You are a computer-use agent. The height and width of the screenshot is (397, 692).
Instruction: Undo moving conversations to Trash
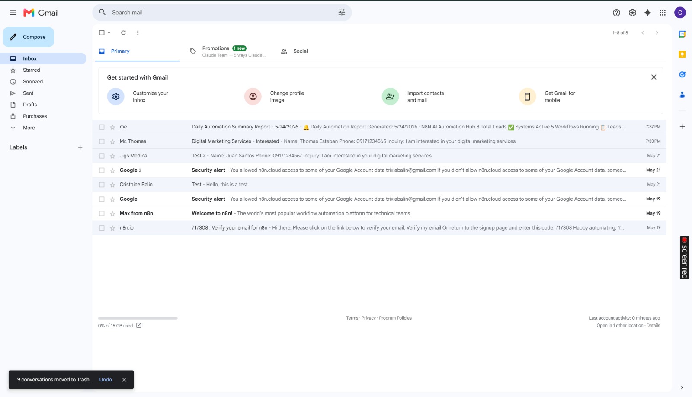(106, 380)
